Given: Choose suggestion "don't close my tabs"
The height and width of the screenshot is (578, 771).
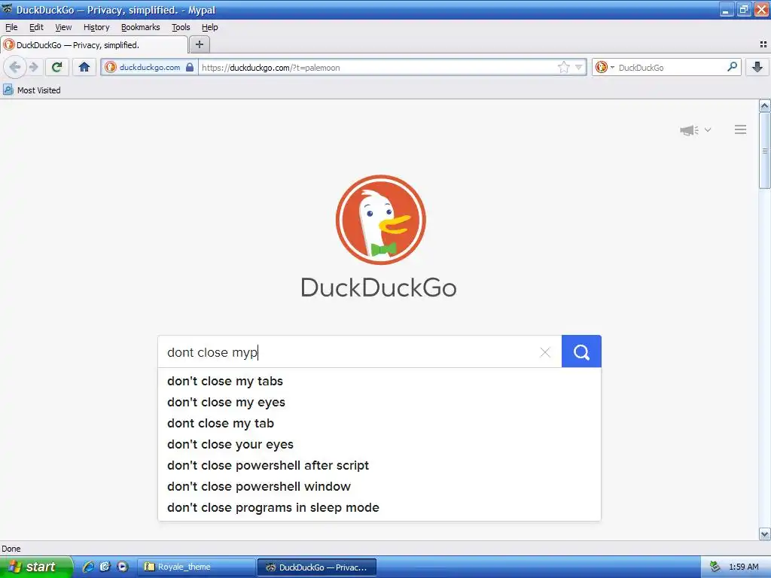Looking at the screenshot, I should coord(379,381).
